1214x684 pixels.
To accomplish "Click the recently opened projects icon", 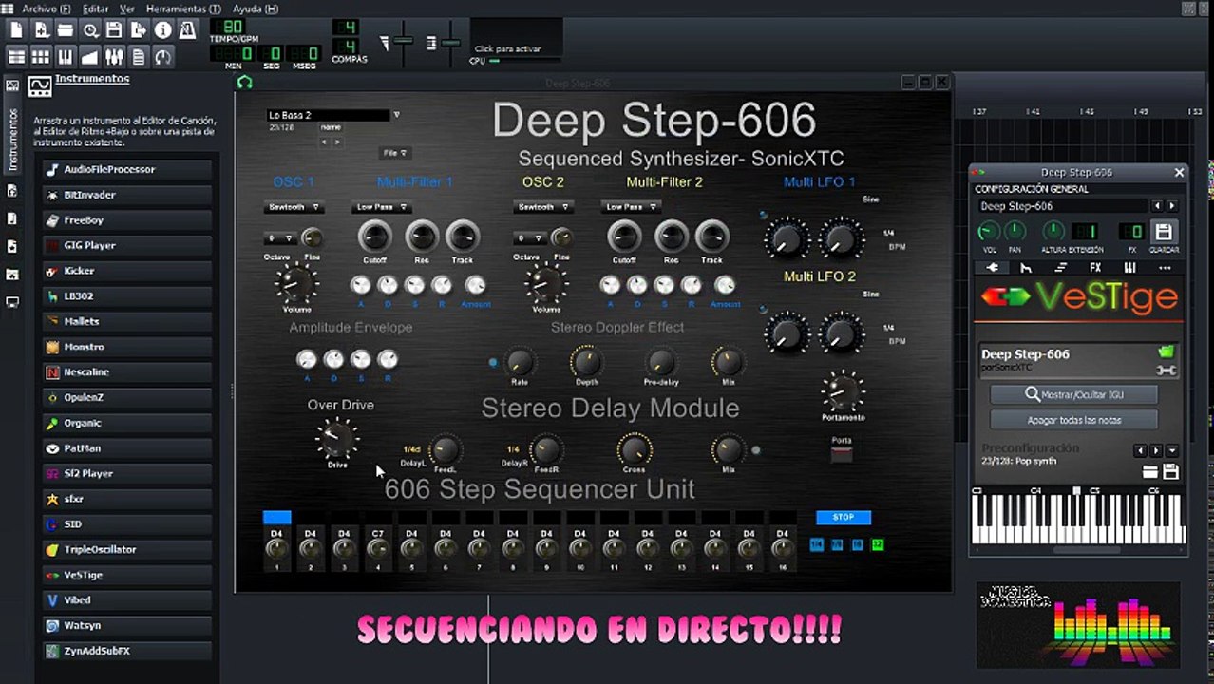I will click(90, 30).
